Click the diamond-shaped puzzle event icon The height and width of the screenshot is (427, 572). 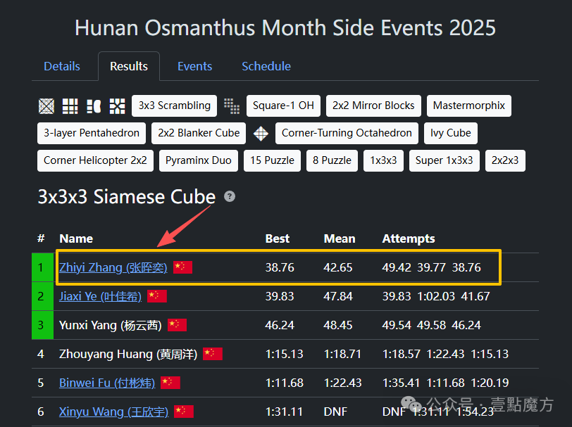(x=261, y=133)
